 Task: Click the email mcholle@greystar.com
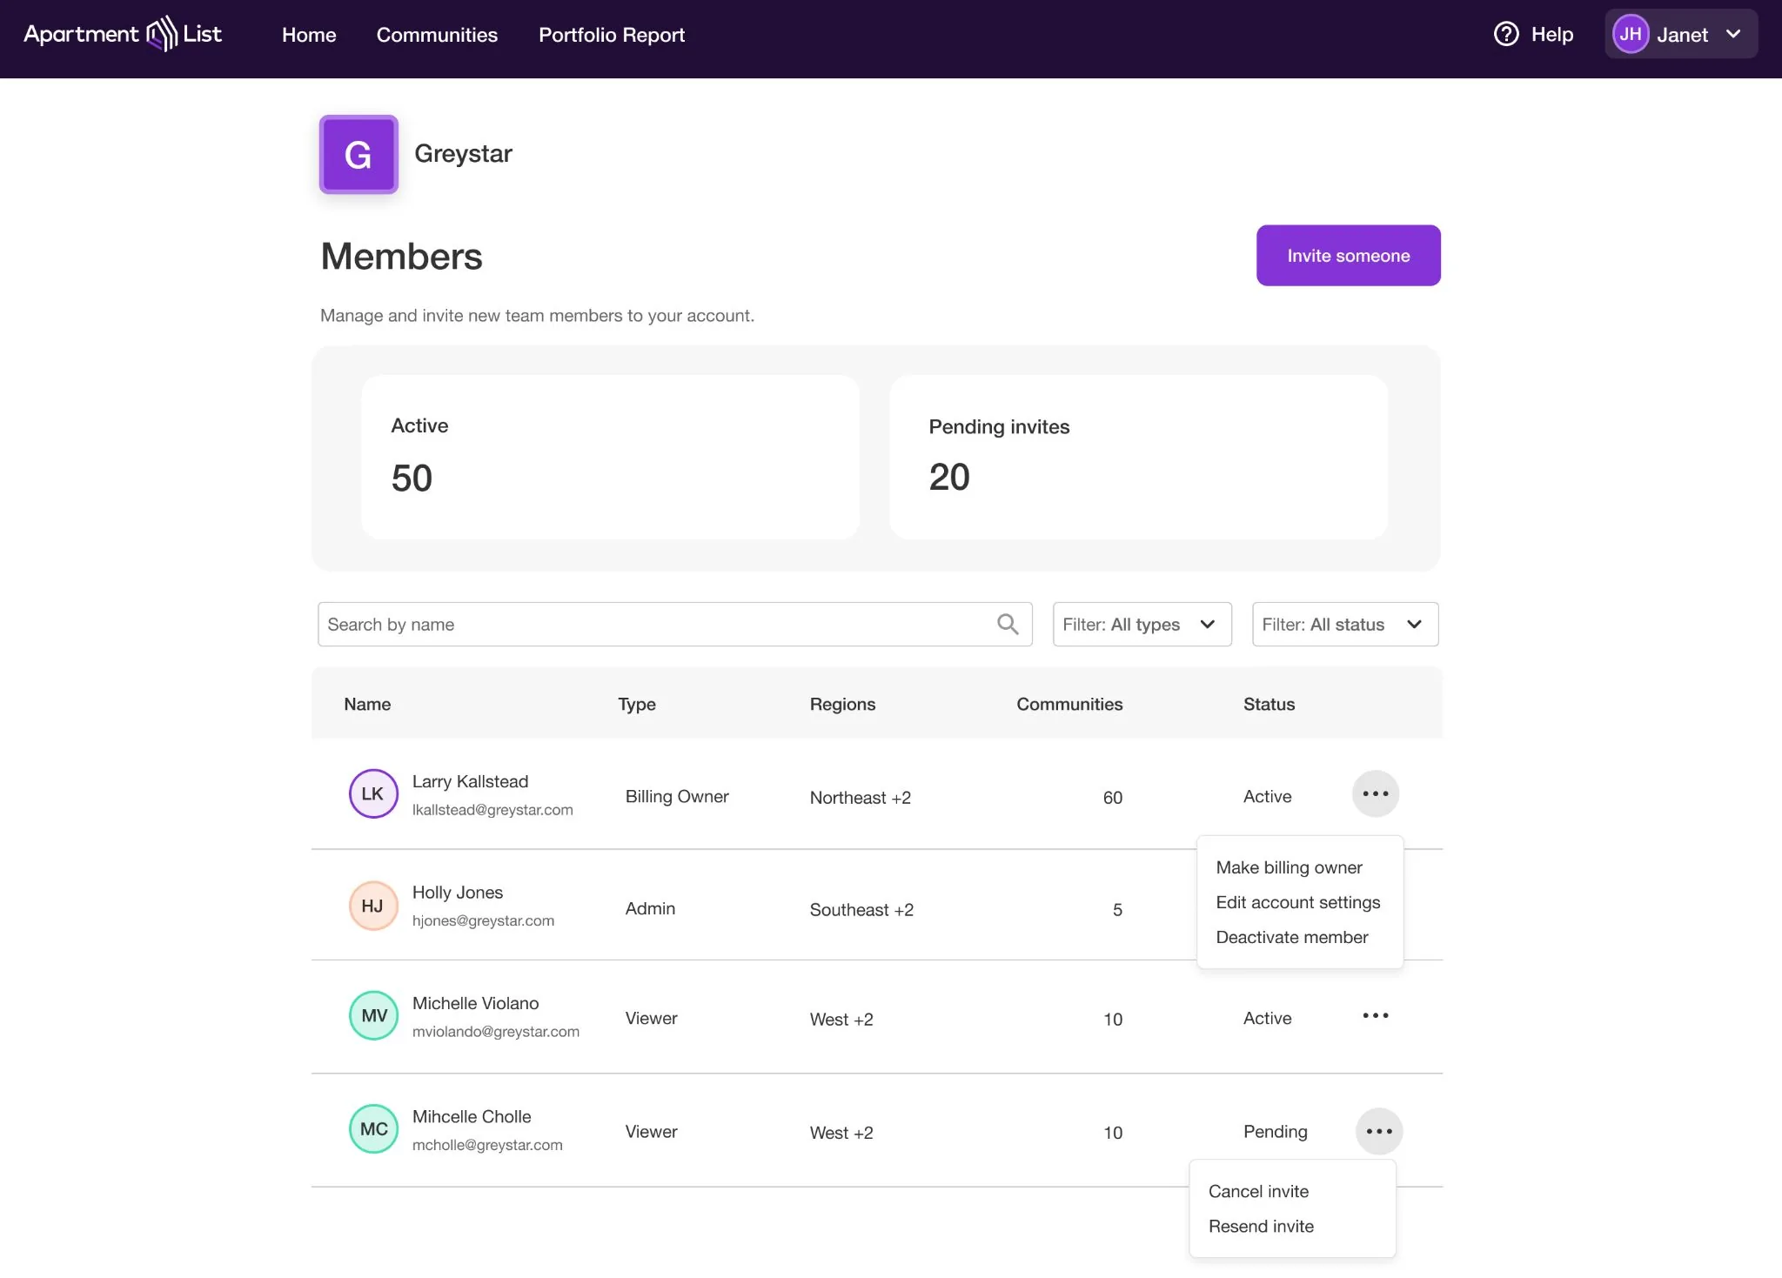(487, 1145)
